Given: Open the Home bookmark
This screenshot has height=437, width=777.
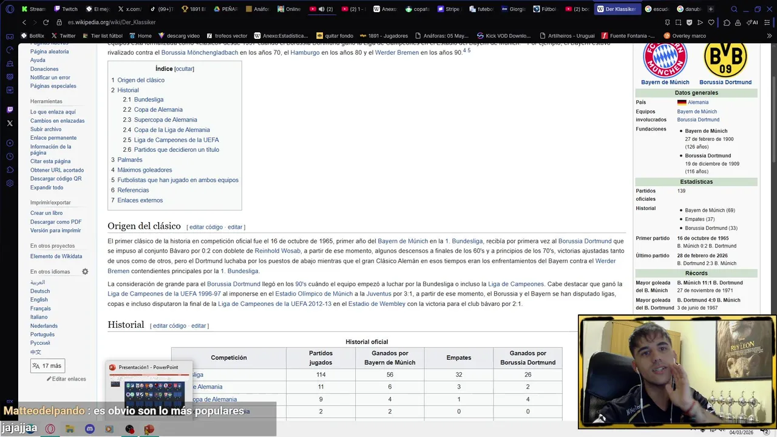Looking at the screenshot, I should [x=140, y=36].
